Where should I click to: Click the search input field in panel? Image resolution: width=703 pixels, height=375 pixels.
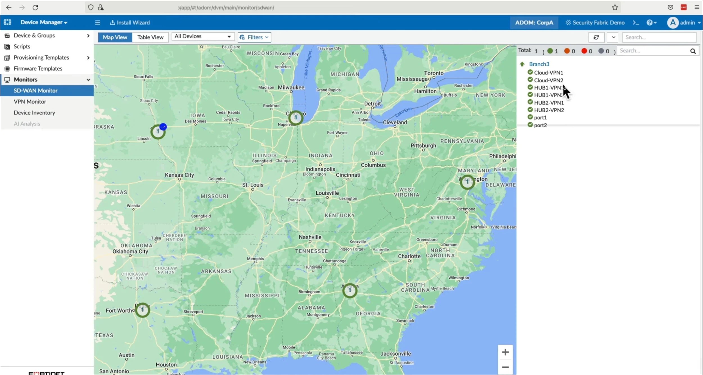coord(654,50)
